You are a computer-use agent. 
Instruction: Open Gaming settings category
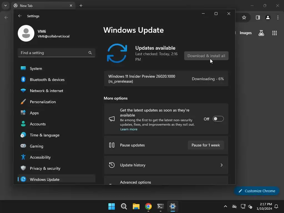tap(57, 146)
